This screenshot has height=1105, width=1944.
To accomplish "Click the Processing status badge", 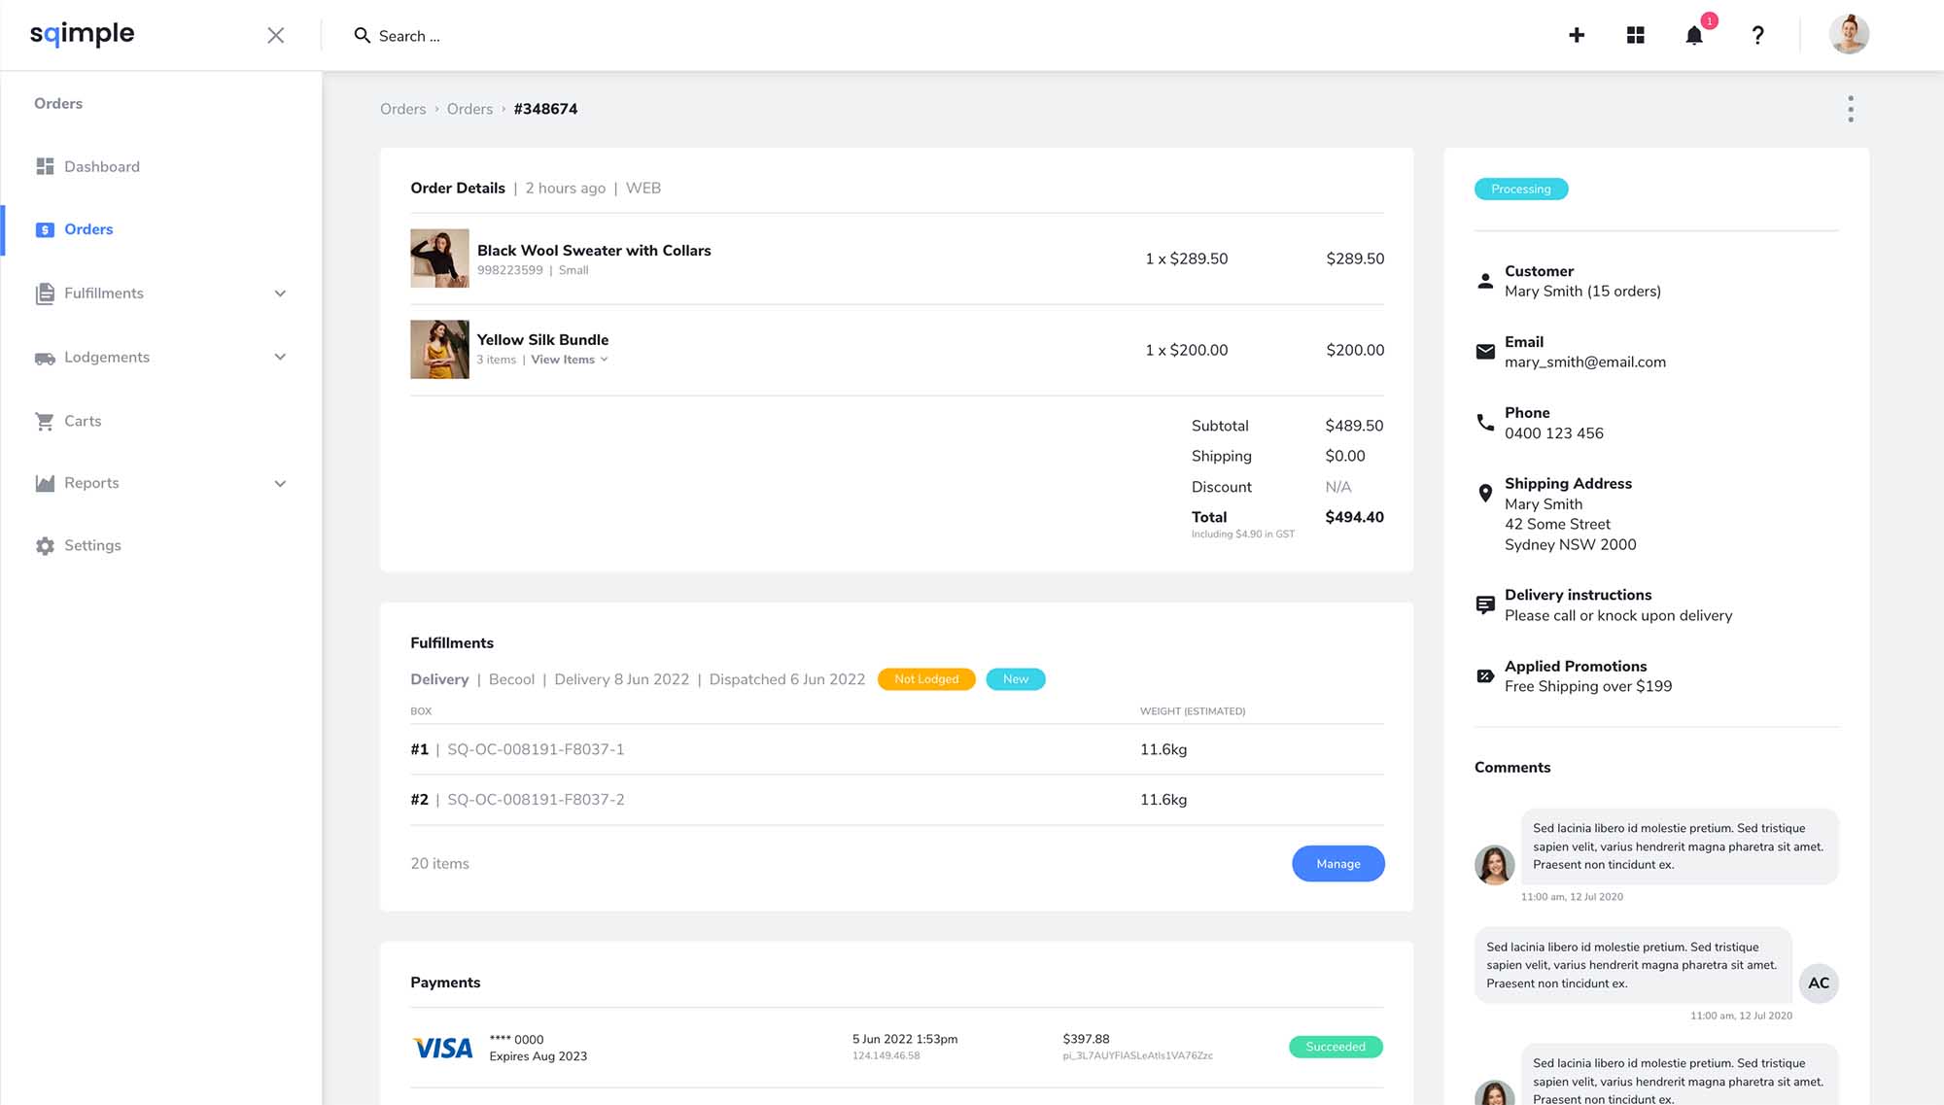I will point(1520,189).
